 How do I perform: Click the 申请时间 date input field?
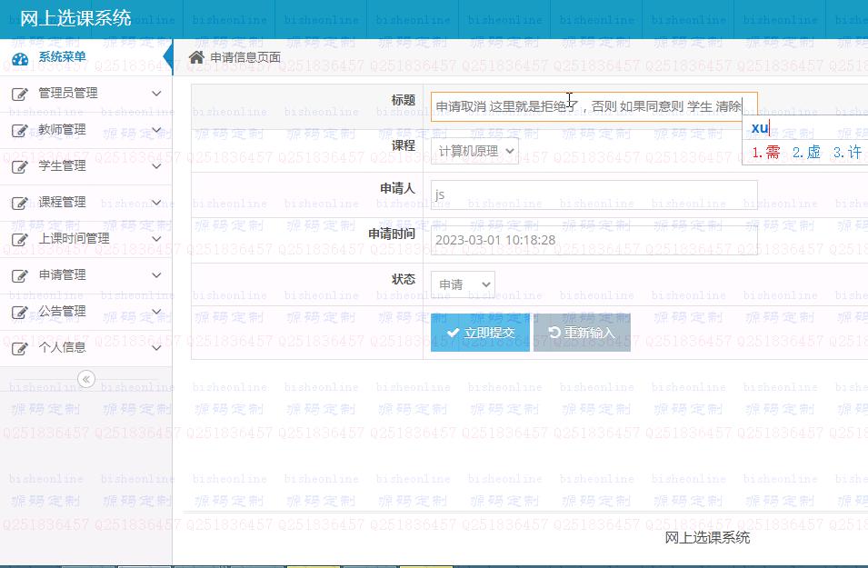click(x=594, y=240)
